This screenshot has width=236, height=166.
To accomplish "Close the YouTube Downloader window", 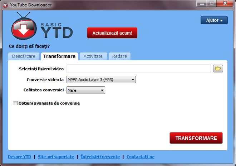I will (225, 4).
